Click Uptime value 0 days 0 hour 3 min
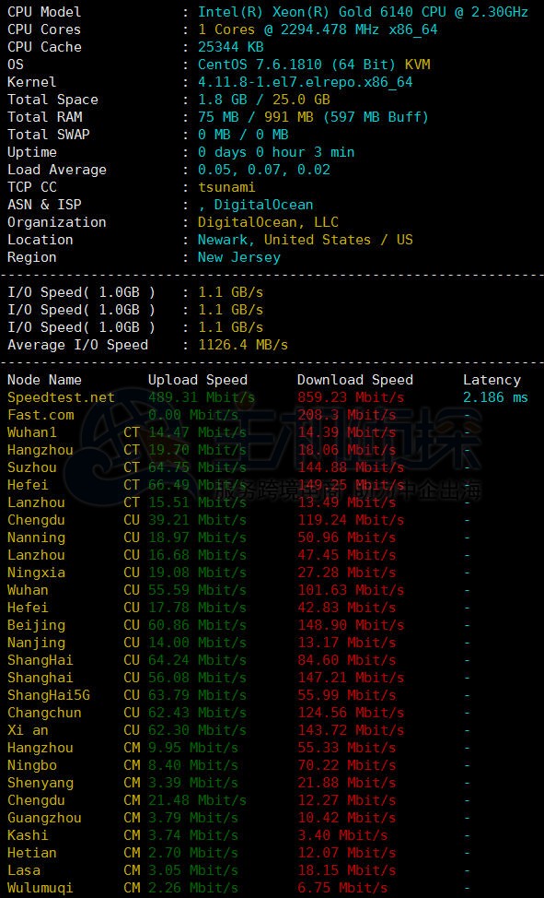Image resolution: width=544 pixels, height=898 pixels. pyautogui.click(x=276, y=152)
